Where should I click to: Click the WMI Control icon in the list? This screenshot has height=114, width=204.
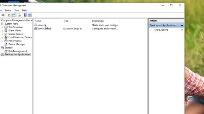tap(36, 28)
